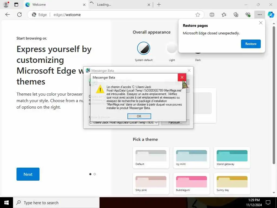Click the scrollbar down arrow

point(274,193)
